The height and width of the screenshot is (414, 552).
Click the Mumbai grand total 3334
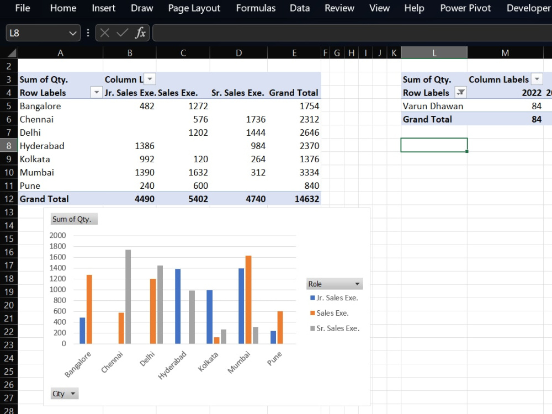(294, 172)
